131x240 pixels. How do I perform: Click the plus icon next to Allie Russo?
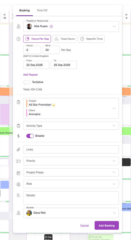point(51,27)
